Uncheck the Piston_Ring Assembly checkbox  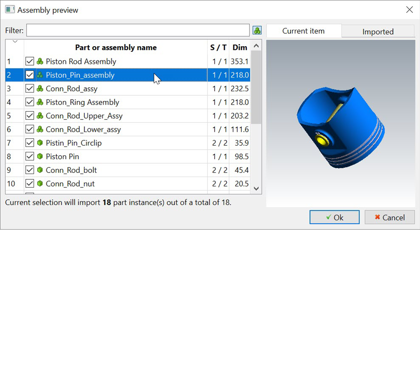30,102
